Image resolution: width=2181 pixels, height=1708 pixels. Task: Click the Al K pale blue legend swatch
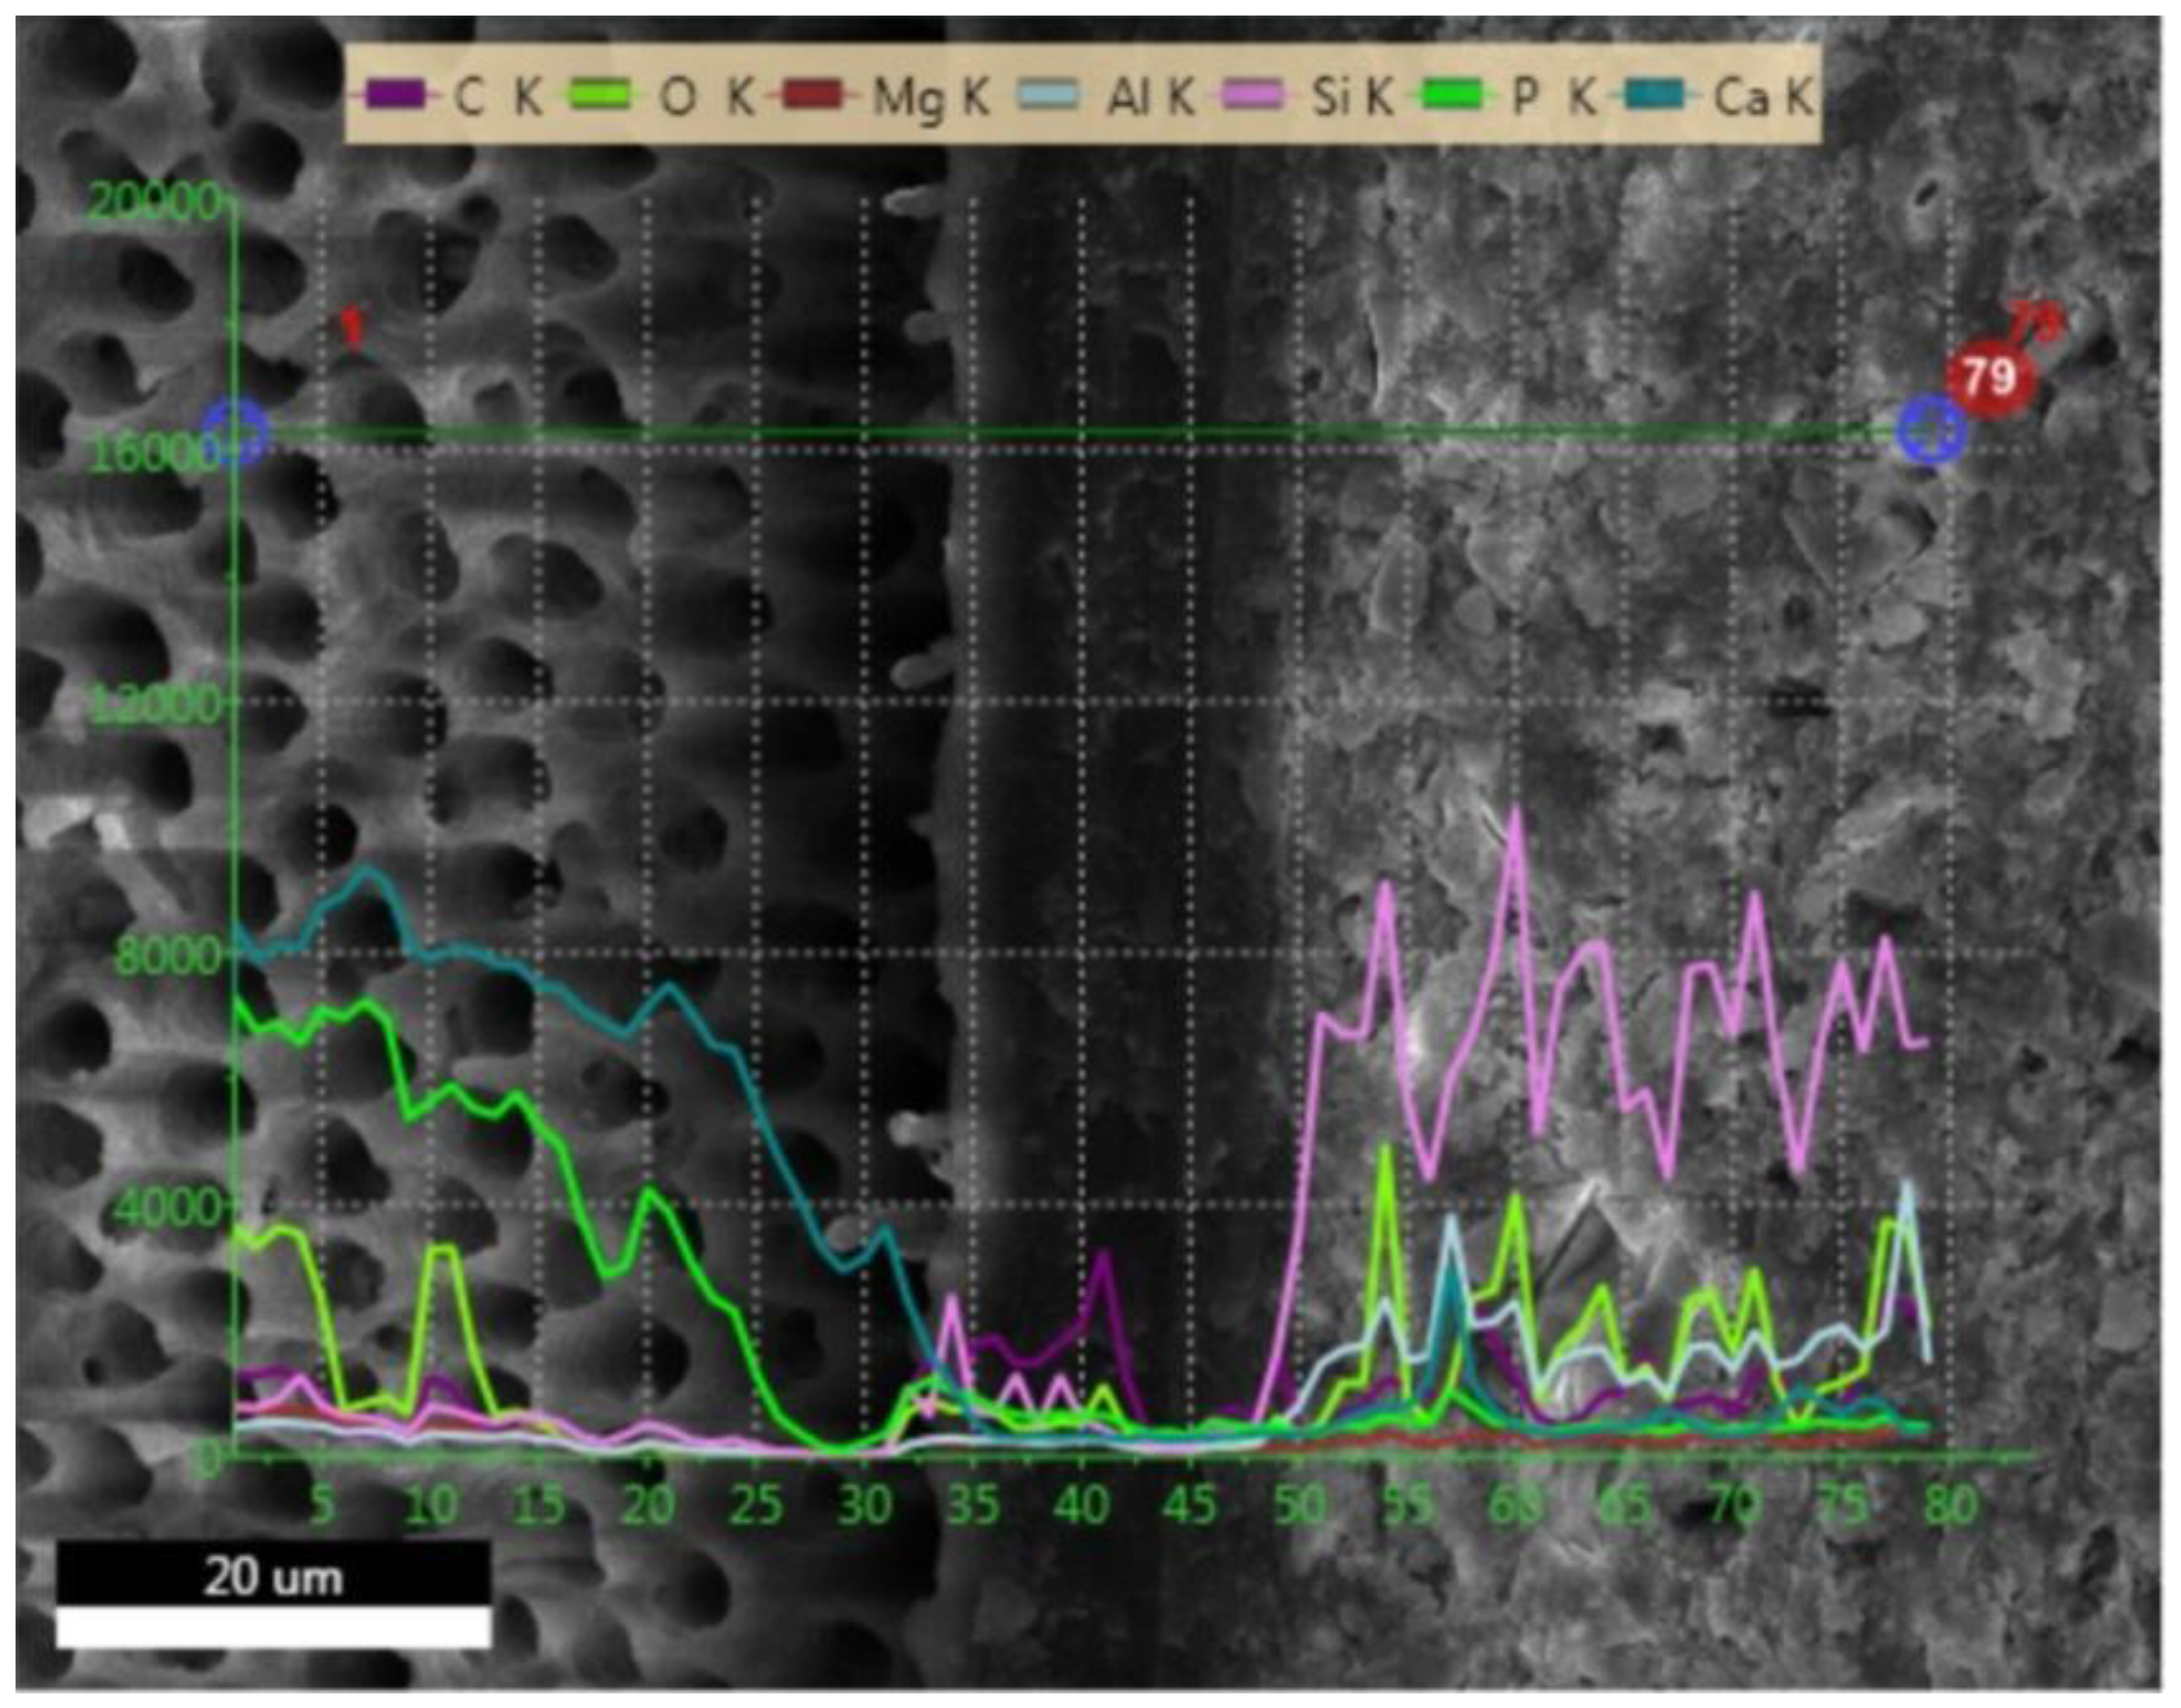point(1049,96)
